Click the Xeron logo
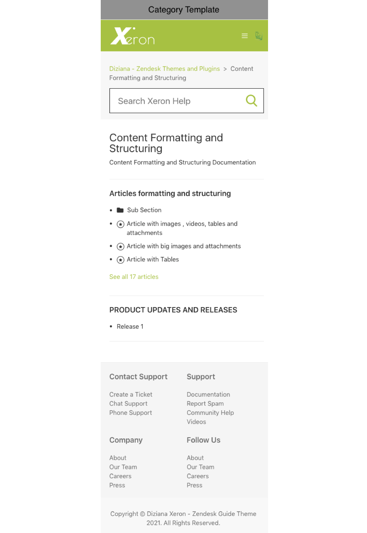This screenshot has height=533, width=367. coord(132,36)
